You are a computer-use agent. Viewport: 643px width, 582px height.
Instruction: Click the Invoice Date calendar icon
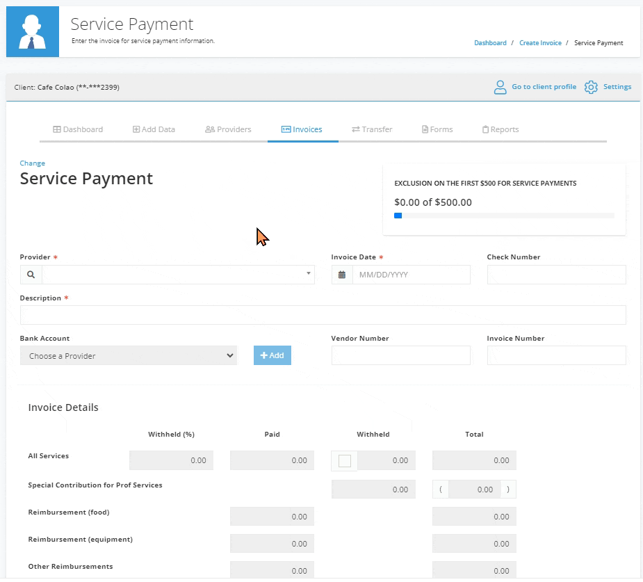[x=342, y=275]
